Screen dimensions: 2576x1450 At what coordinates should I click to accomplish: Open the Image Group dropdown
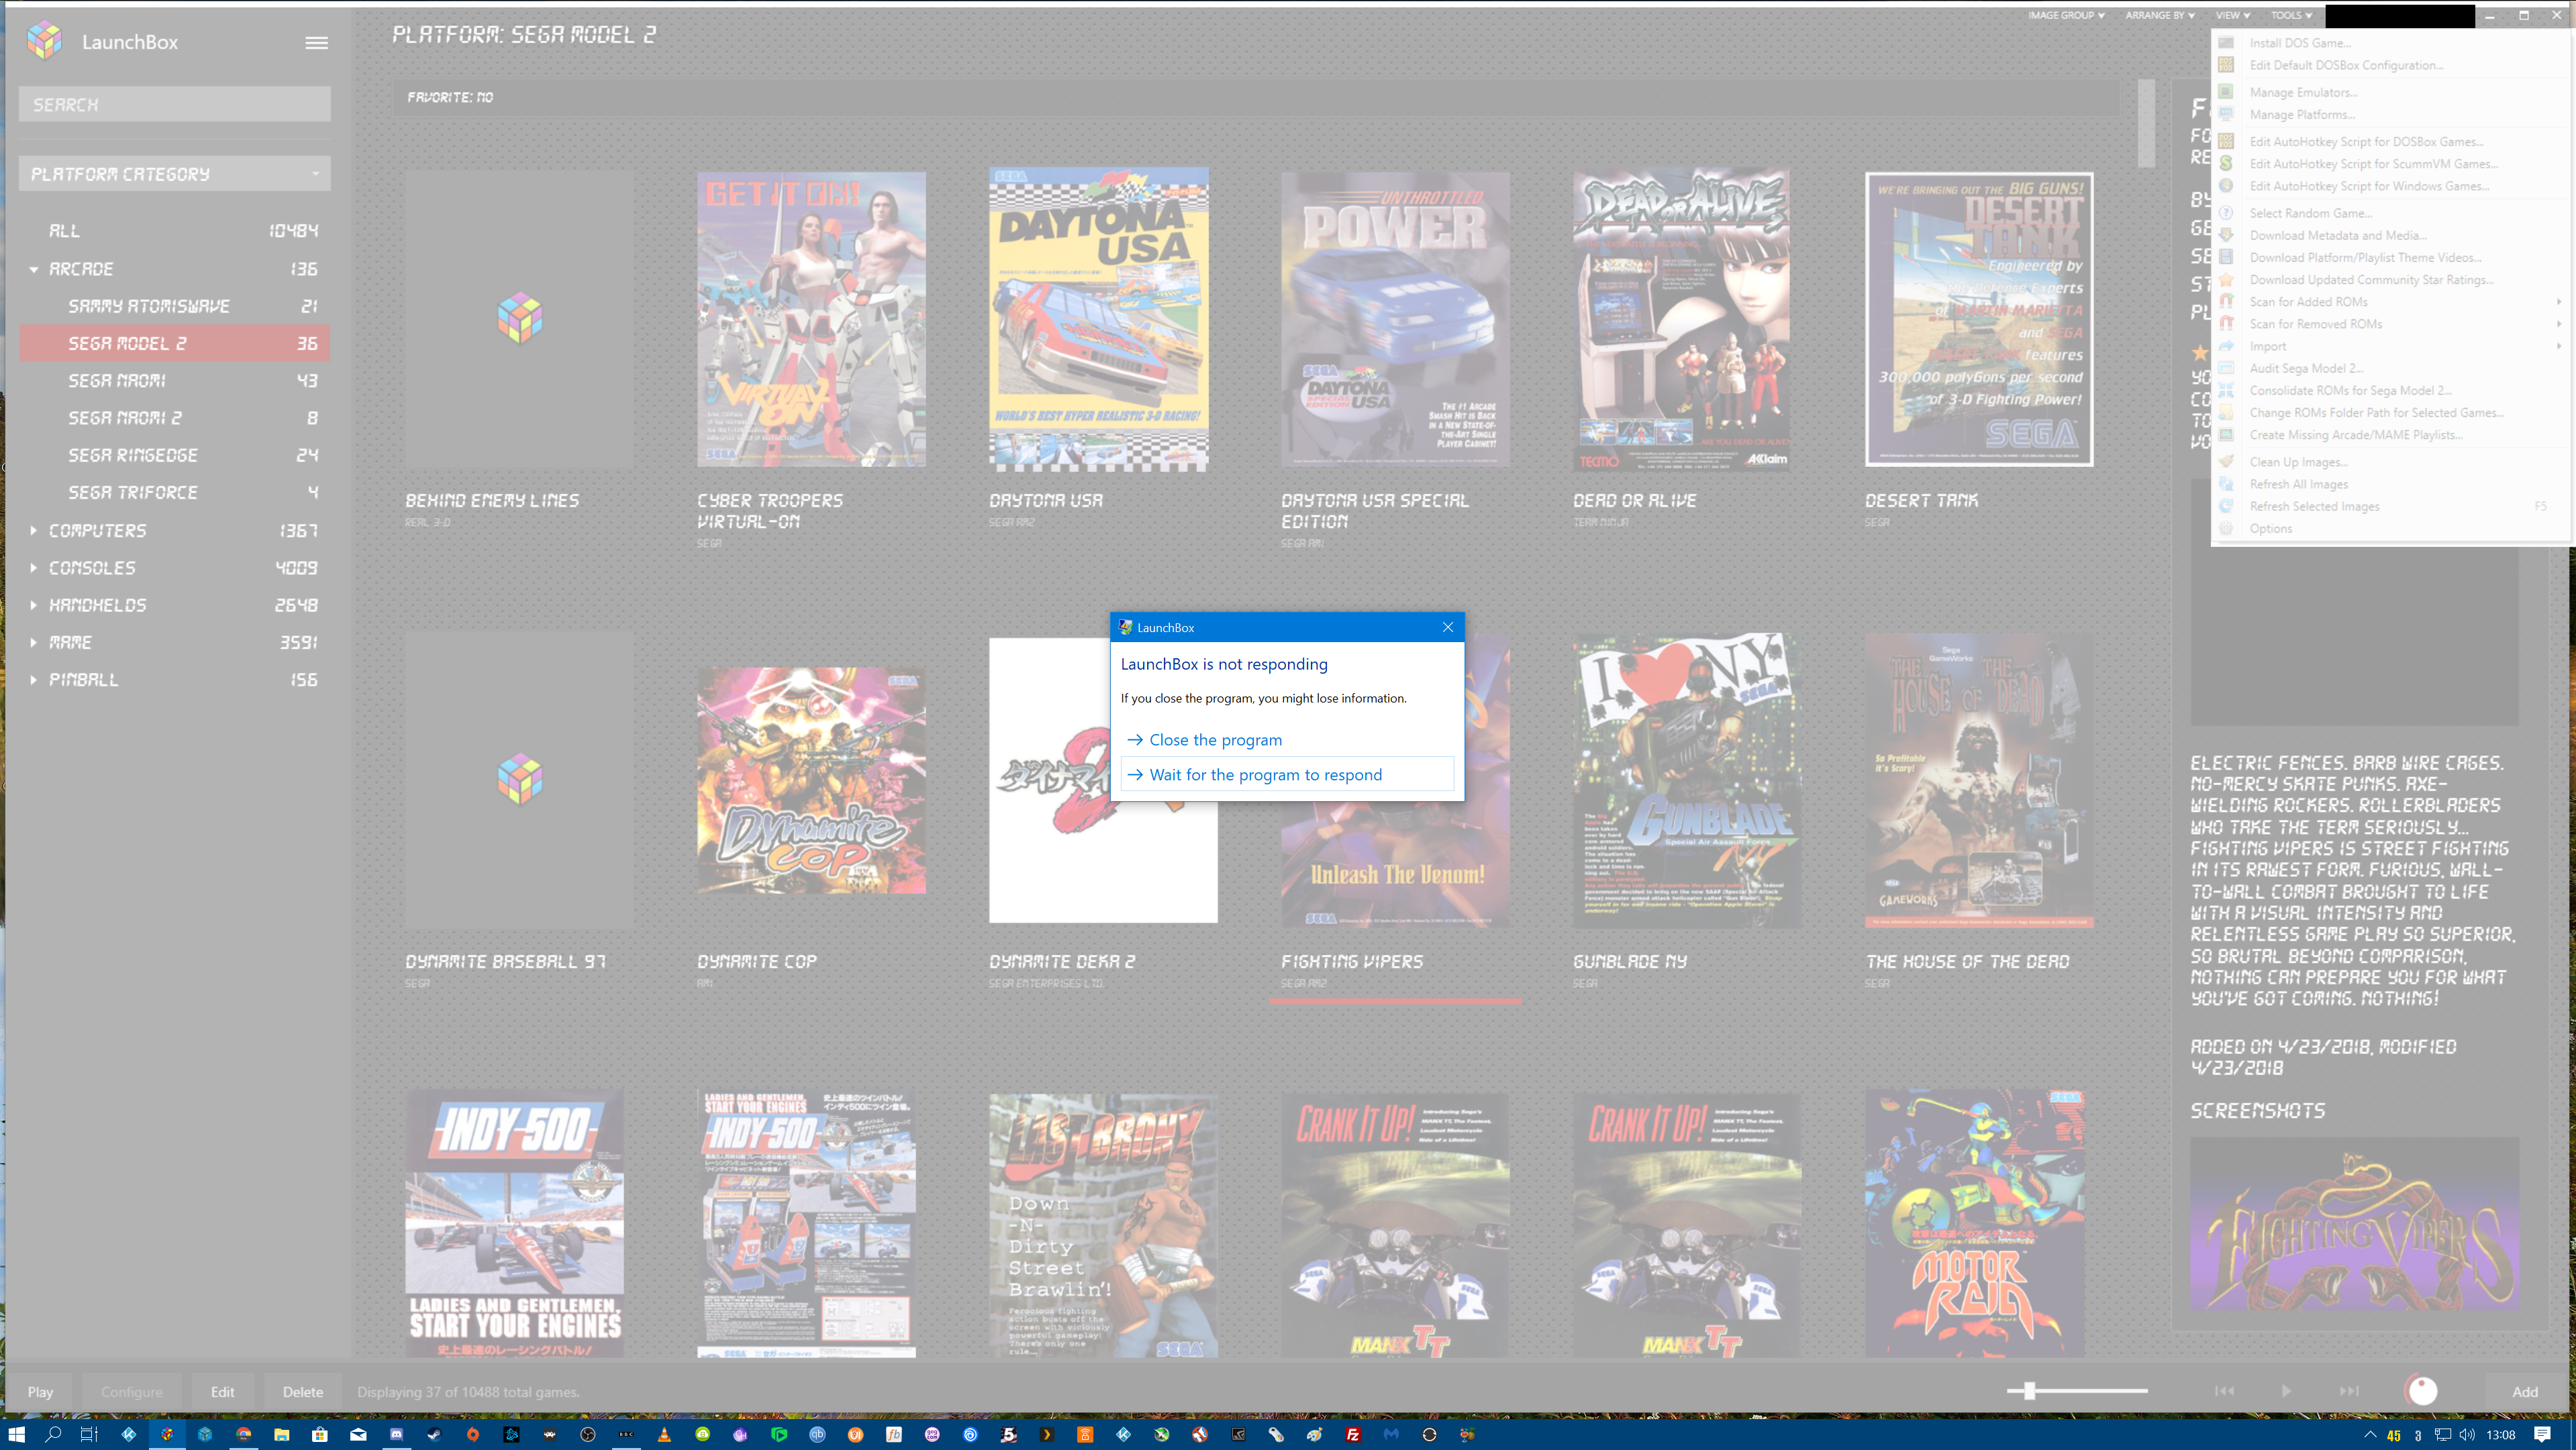click(2066, 15)
